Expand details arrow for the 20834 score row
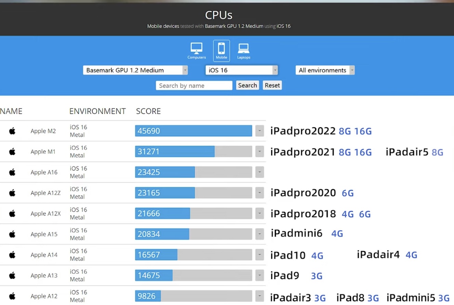 (x=259, y=234)
